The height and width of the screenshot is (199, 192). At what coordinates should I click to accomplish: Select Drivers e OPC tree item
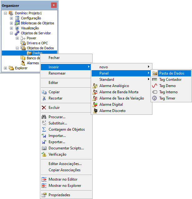[37, 43]
